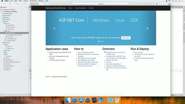Open Visual Studio from the dock

[x=95, y=100]
